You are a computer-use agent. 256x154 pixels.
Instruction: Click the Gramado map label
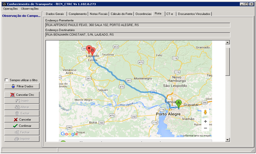tap(203, 47)
